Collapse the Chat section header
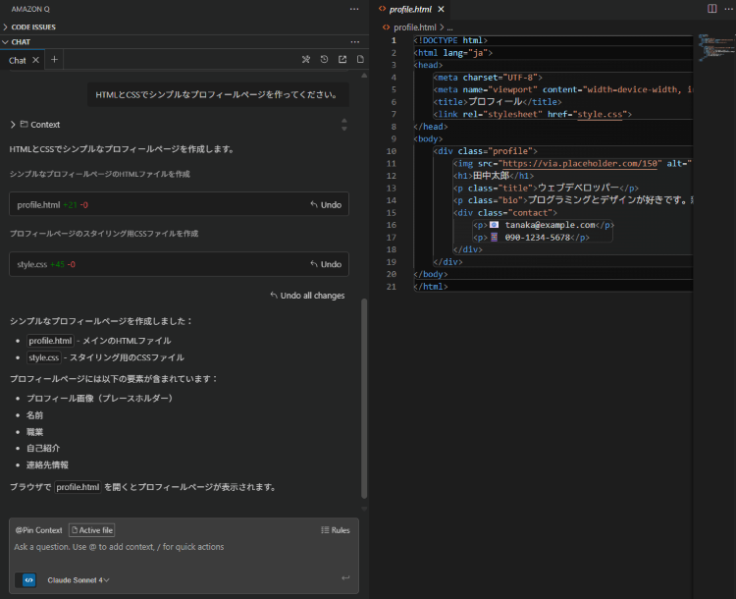 tap(21, 42)
